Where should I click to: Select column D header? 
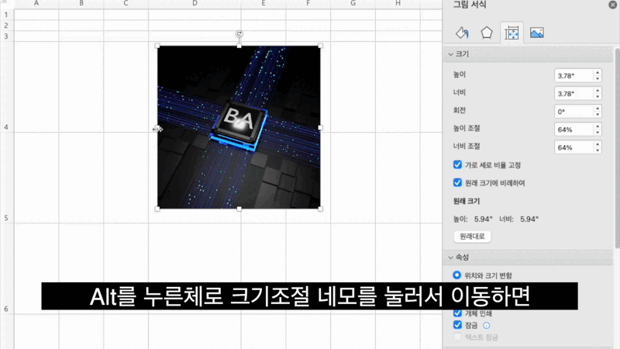[195, 4]
